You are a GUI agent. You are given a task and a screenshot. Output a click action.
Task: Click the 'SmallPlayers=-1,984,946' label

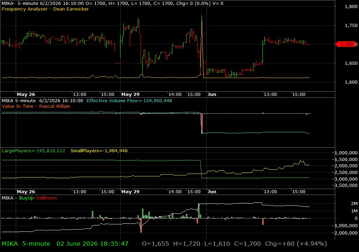coord(99,151)
